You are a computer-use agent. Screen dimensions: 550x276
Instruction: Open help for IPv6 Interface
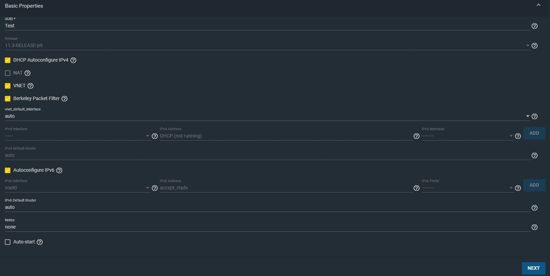(155, 188)
